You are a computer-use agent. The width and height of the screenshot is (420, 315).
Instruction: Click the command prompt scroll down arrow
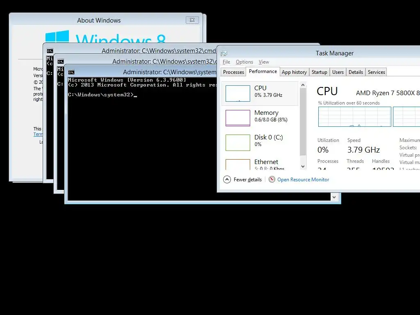point(334,197)
